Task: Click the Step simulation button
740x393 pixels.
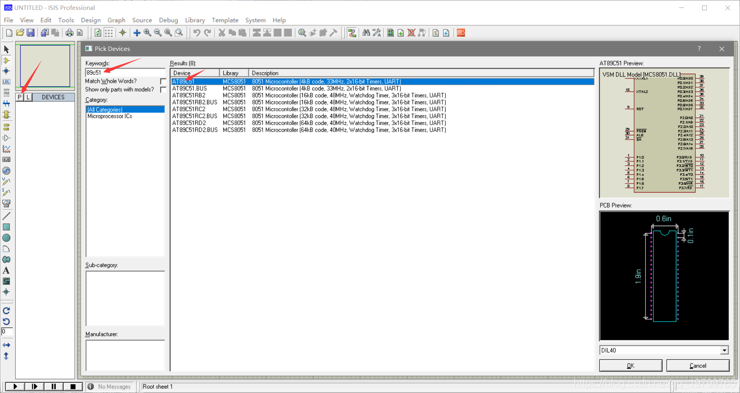Action: 34,387
